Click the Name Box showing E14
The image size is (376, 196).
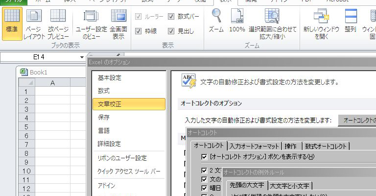click(x=39, y=57)
